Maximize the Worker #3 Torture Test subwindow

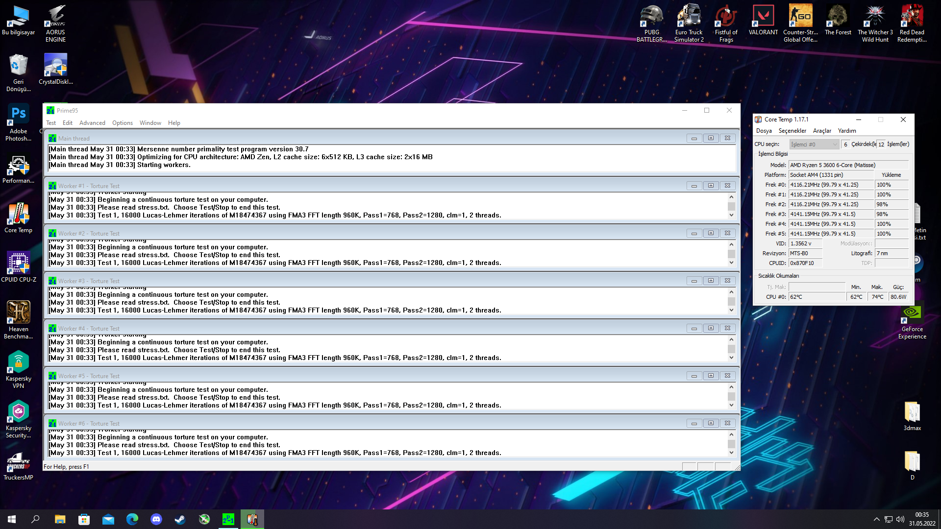click(x=711, y=281)
